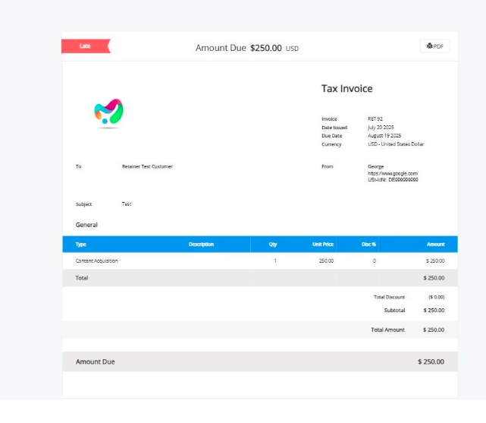
Task: Click the General section heading
Action: tap(86, 225)
